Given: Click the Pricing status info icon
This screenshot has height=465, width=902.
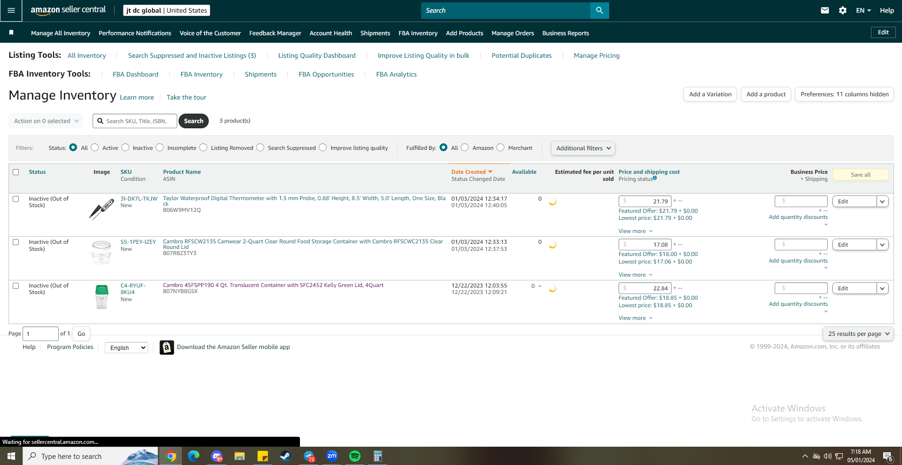Looking at the screenshot, I should tap(655, 178).
